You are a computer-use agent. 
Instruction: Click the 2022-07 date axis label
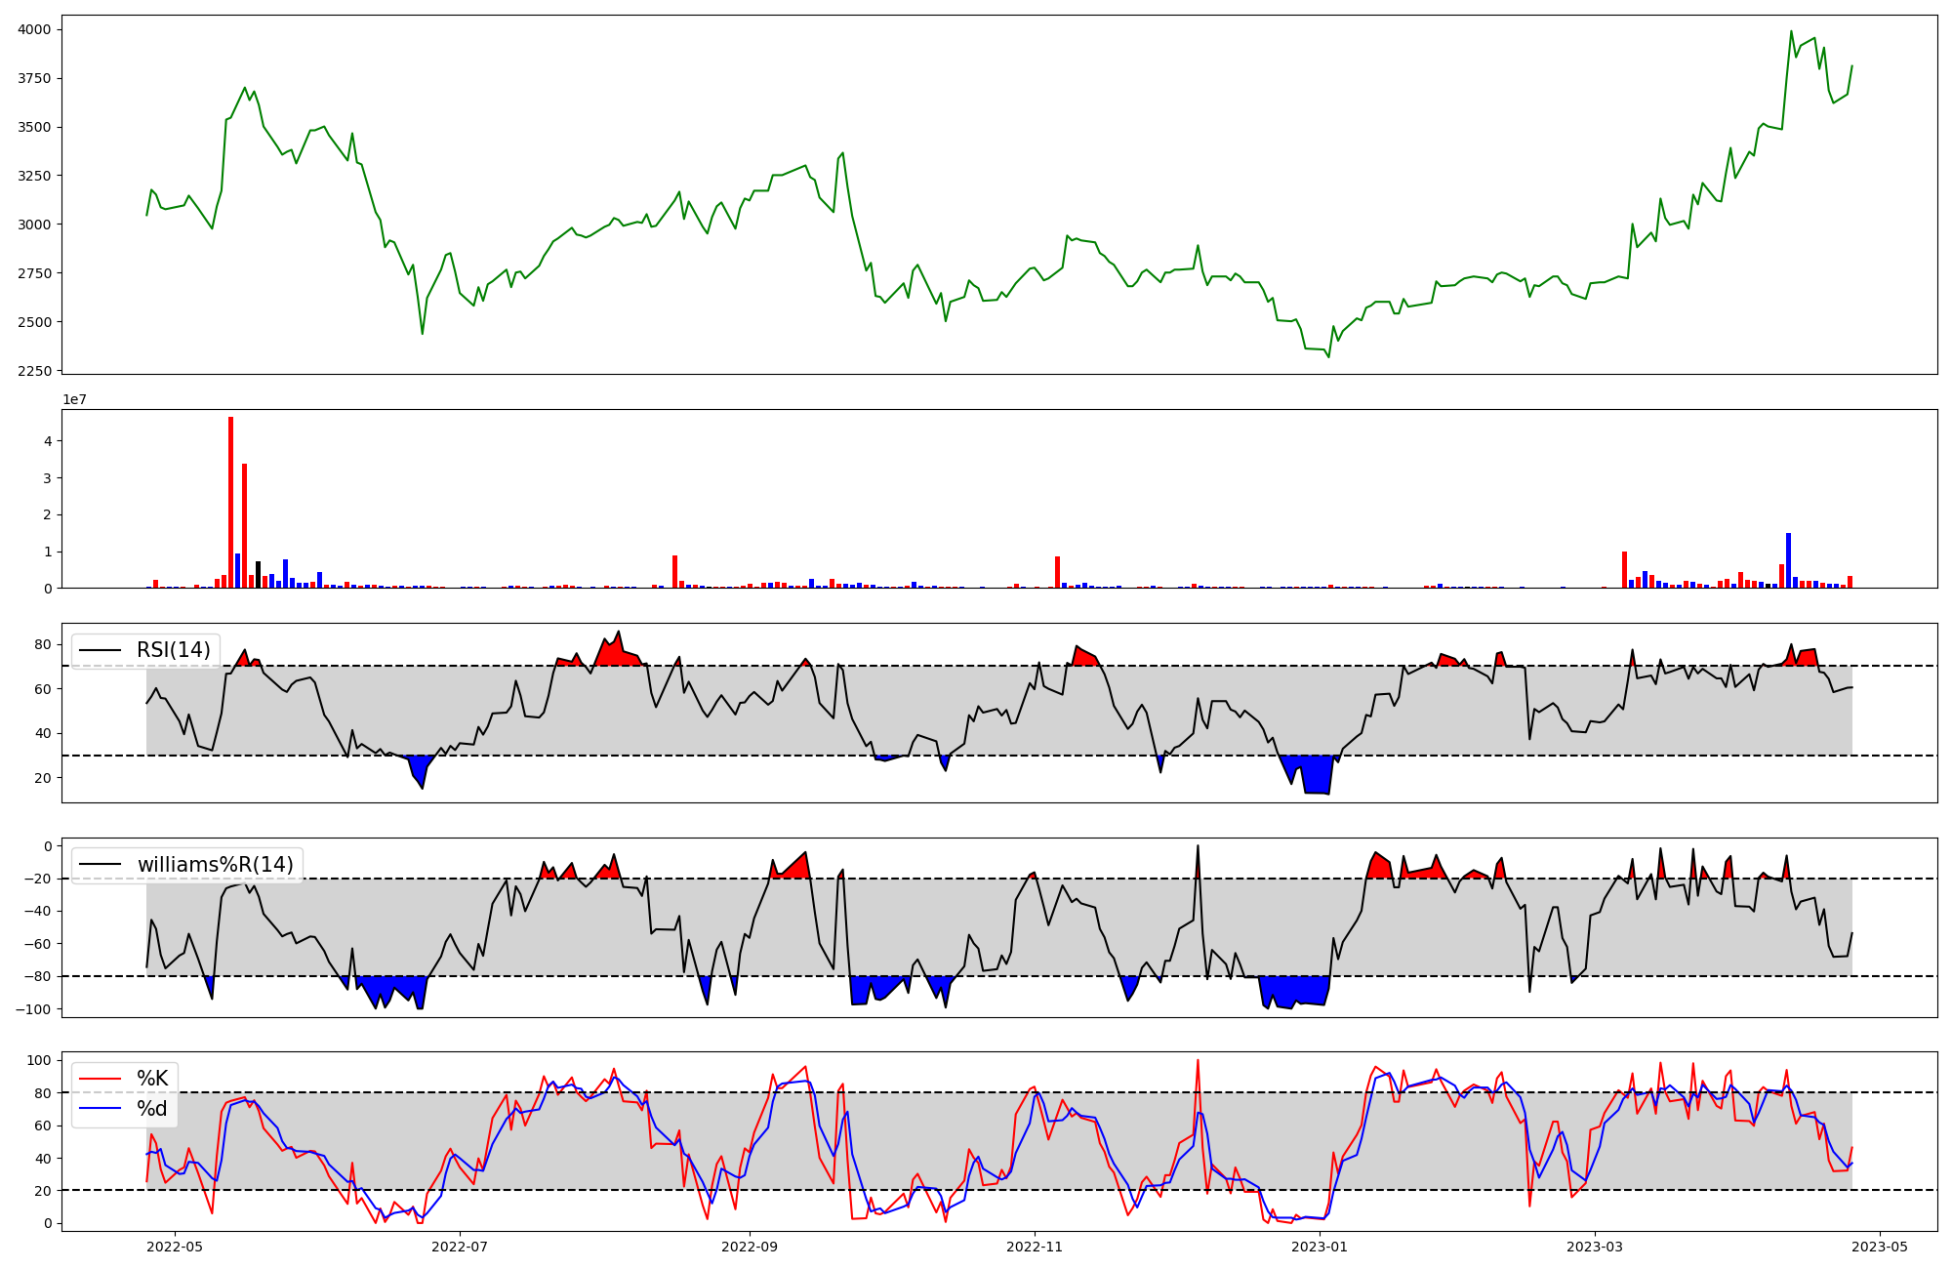459,1247
